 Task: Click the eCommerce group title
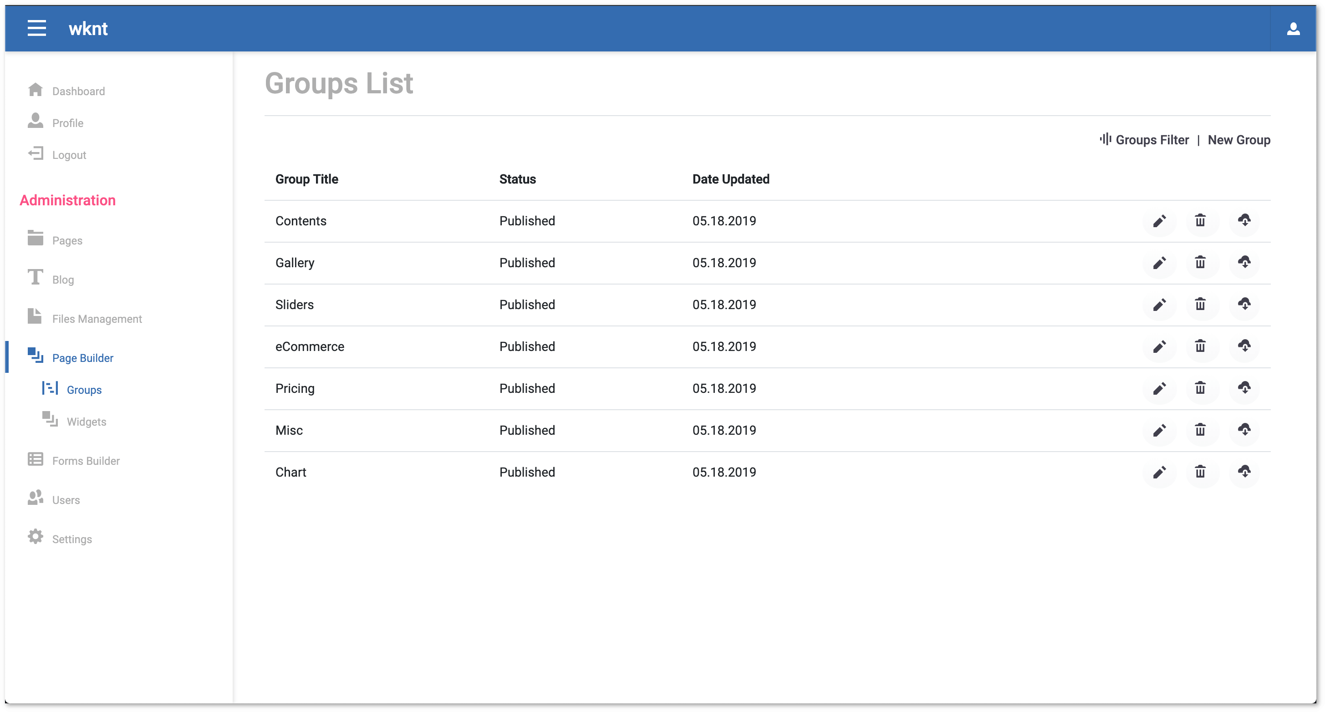310,346
